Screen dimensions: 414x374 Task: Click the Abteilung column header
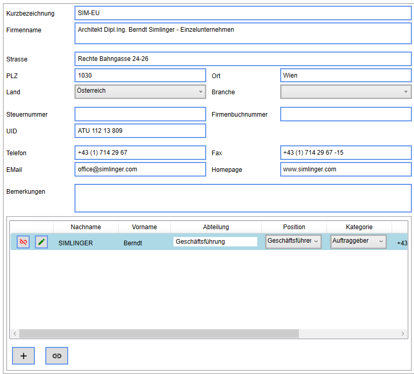(x=216, y=227)
